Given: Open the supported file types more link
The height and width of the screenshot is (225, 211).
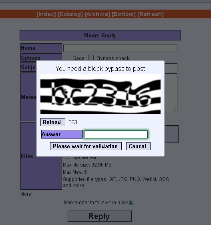Looking at the screenshot, I should 78,185.
